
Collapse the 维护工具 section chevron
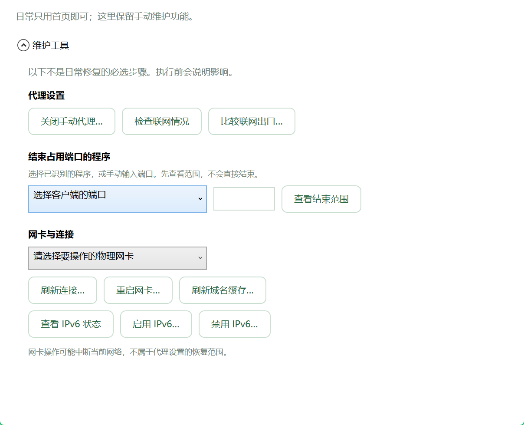point(23,45)
